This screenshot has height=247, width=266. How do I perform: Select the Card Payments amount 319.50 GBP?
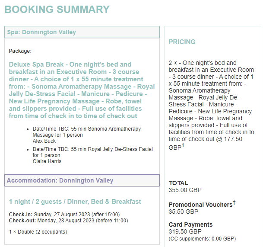point(185,232)
